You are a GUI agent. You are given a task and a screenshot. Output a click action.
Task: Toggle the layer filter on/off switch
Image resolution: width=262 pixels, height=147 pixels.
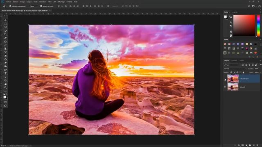(x=260, y=65)
